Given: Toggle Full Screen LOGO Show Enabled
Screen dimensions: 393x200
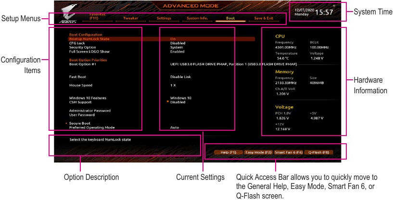Looking at the screenshot, I should [x=177, y=51].
